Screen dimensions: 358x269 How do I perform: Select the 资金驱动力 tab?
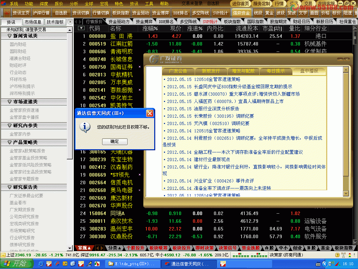[119, 22]
